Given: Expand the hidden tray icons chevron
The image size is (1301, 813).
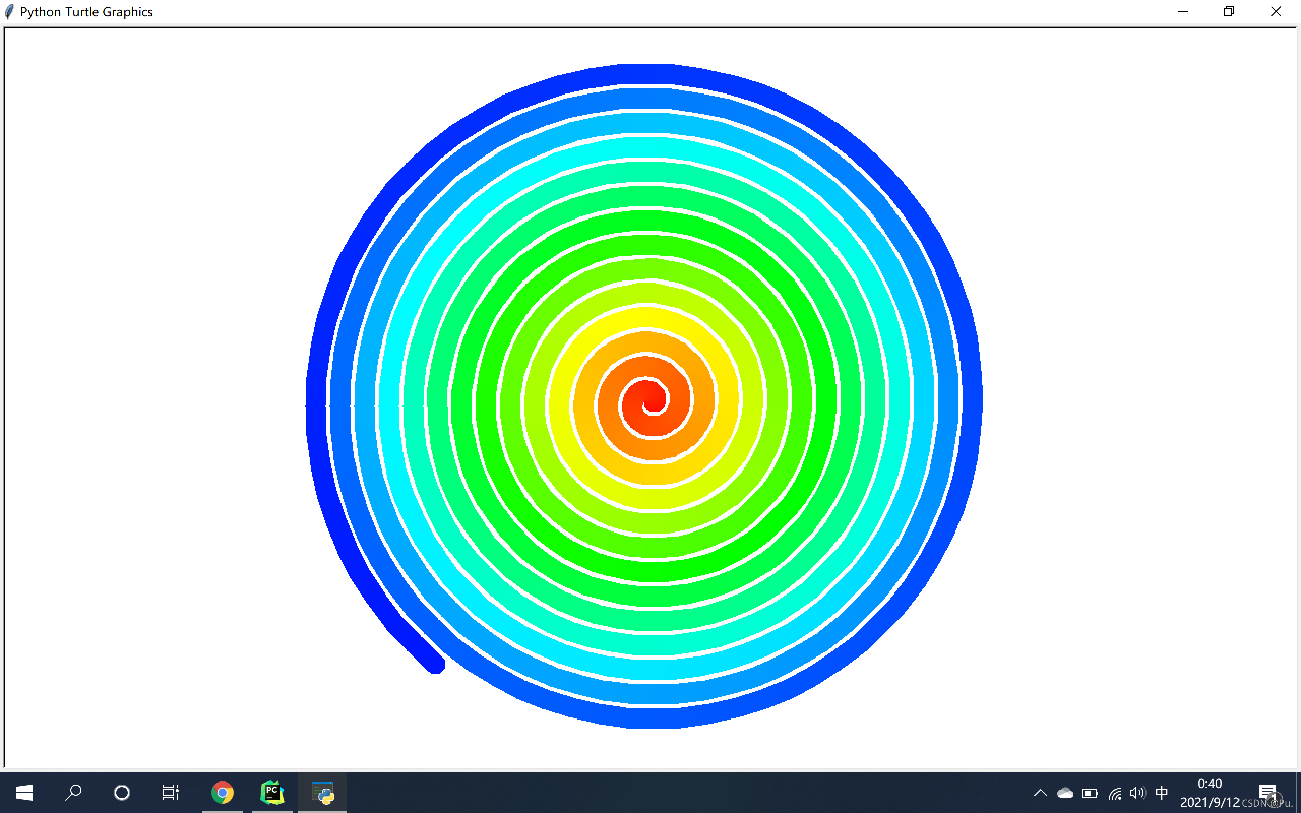Looking at the screenshot, I should click(x=1040, y=793).
